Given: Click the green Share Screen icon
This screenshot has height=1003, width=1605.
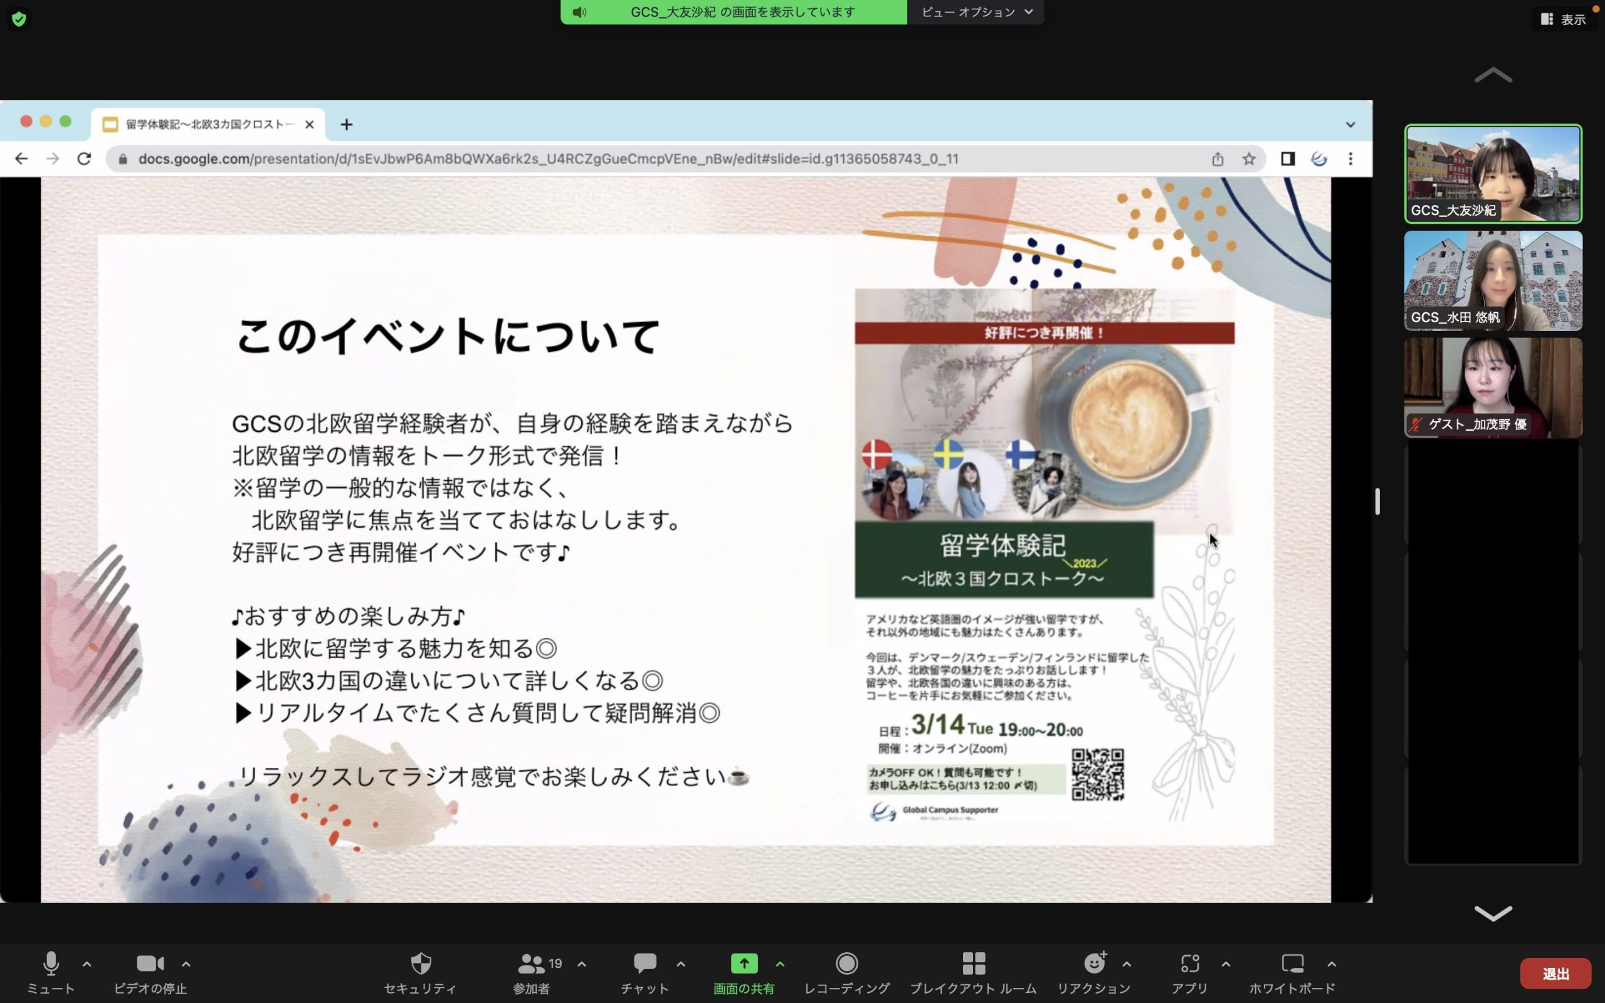Looking at the screenshot, I should 744,964.
